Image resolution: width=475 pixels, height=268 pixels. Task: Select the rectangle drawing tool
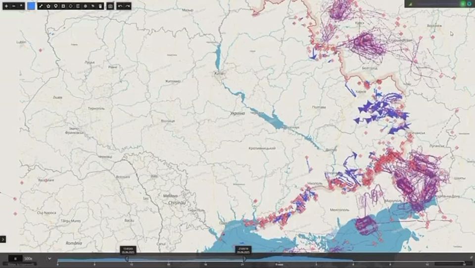63,6
